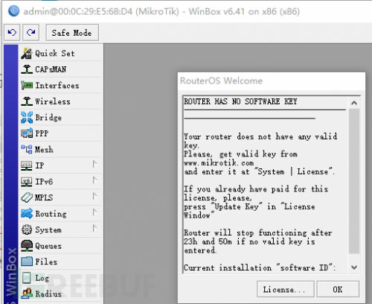Click the CAPsMAN antenna icon
The height and width of the screenshot is (304, 372).
27,69
